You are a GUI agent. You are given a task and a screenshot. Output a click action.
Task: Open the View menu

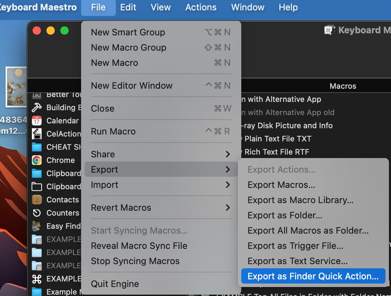[x=160, y=8]
